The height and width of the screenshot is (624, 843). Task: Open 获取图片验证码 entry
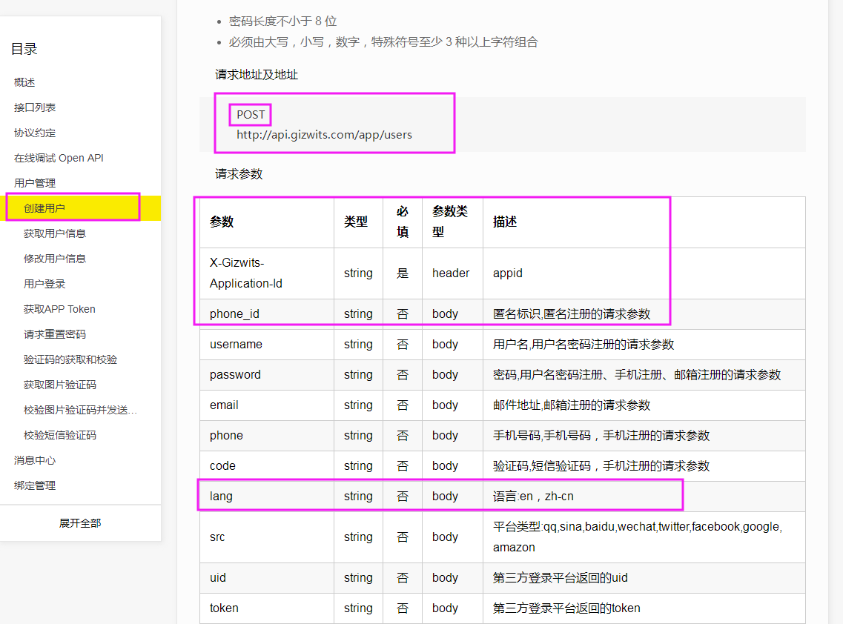(60, 385)
